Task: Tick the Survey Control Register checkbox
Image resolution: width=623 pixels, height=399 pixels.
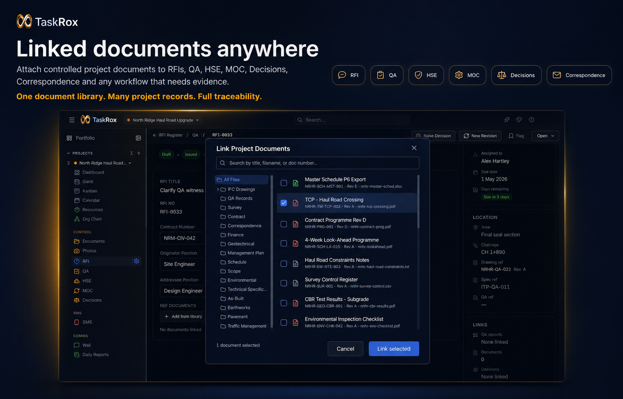Action: click(x=283, y=283)
